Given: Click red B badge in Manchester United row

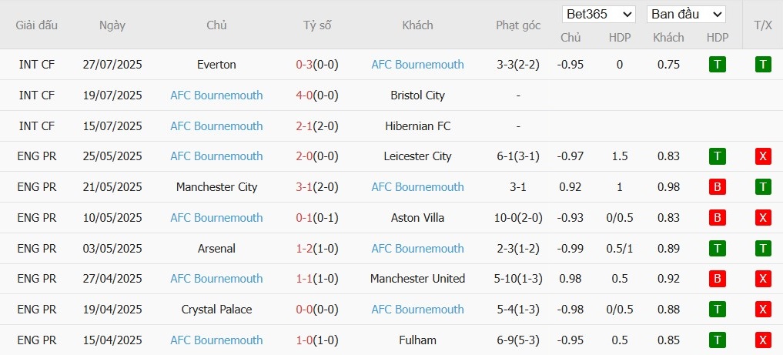Looking at the screenshot, I should (x=717, y=279).
